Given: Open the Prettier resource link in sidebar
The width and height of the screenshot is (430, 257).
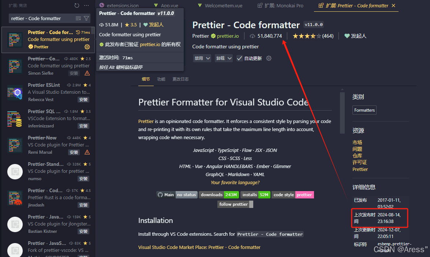Looking at the screenshot, I should coord(360,169).
